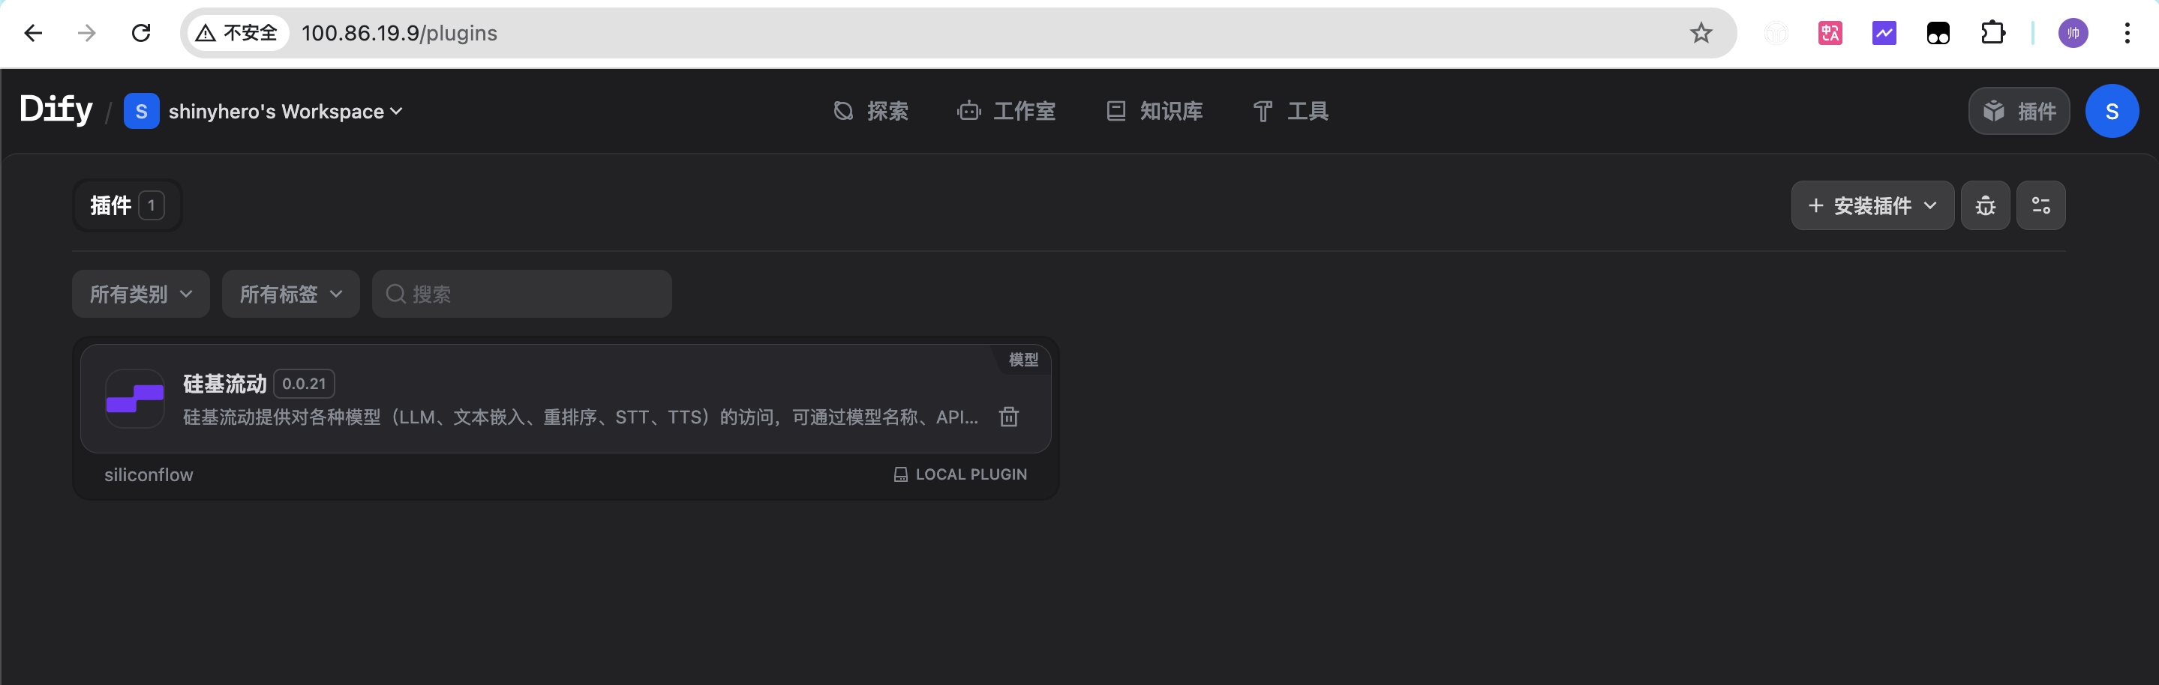Click the 模型 badge on the plugin card
This screenshot has width=2159, height=685.
(1022, 359)
